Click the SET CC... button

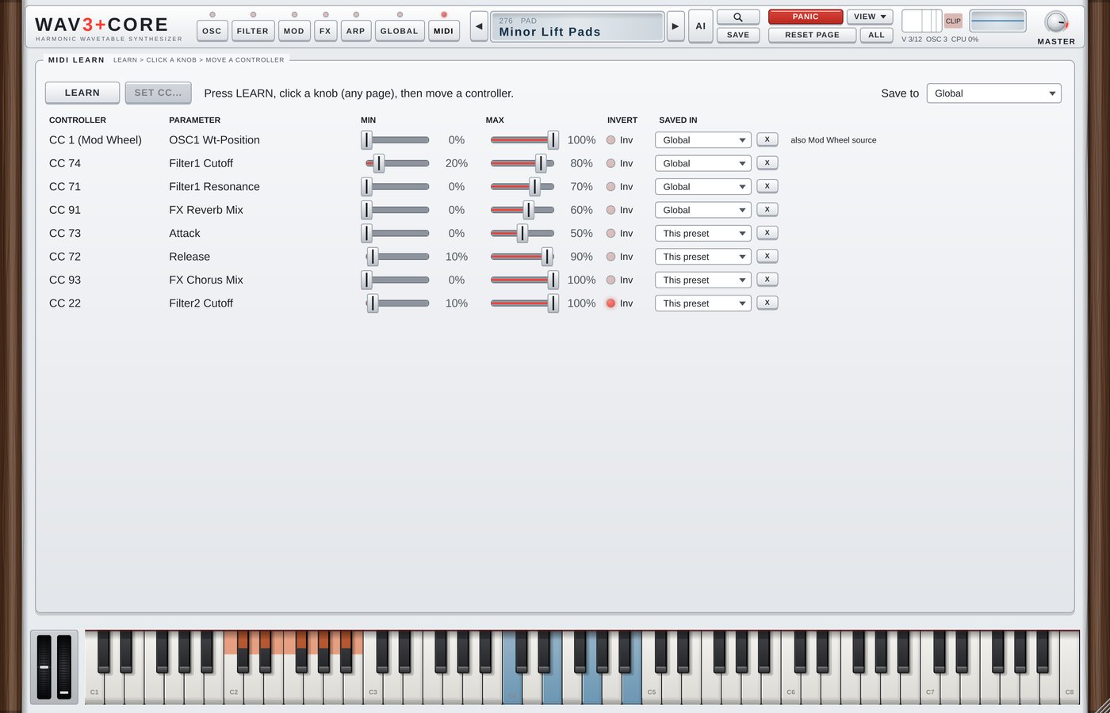coord(158,93)
